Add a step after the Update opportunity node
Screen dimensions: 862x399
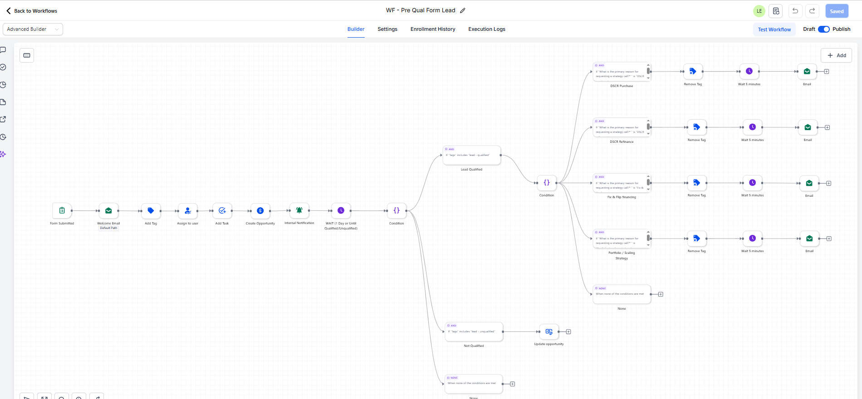pyautogui.click(x=568, y=332)
